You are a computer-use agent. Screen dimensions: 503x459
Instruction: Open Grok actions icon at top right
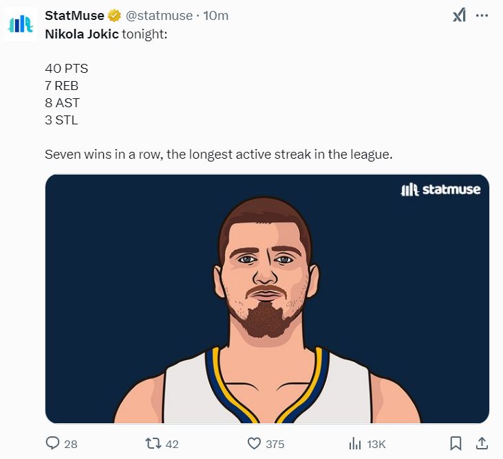pyautogui.click(x=459, y=16)
